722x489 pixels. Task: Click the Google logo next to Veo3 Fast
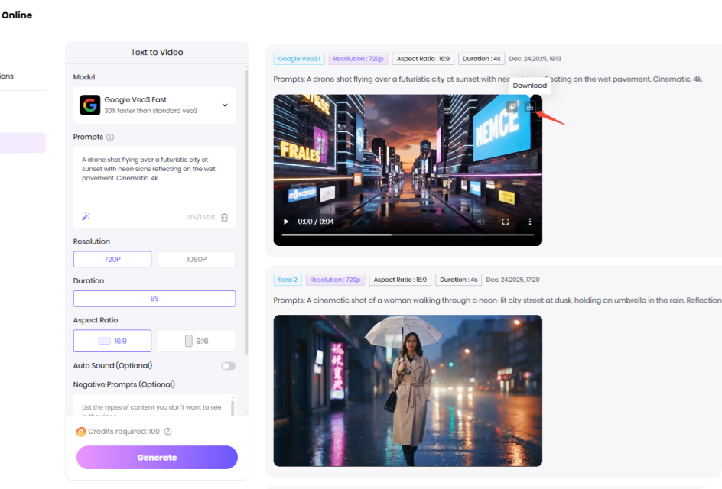click(90, 104)
